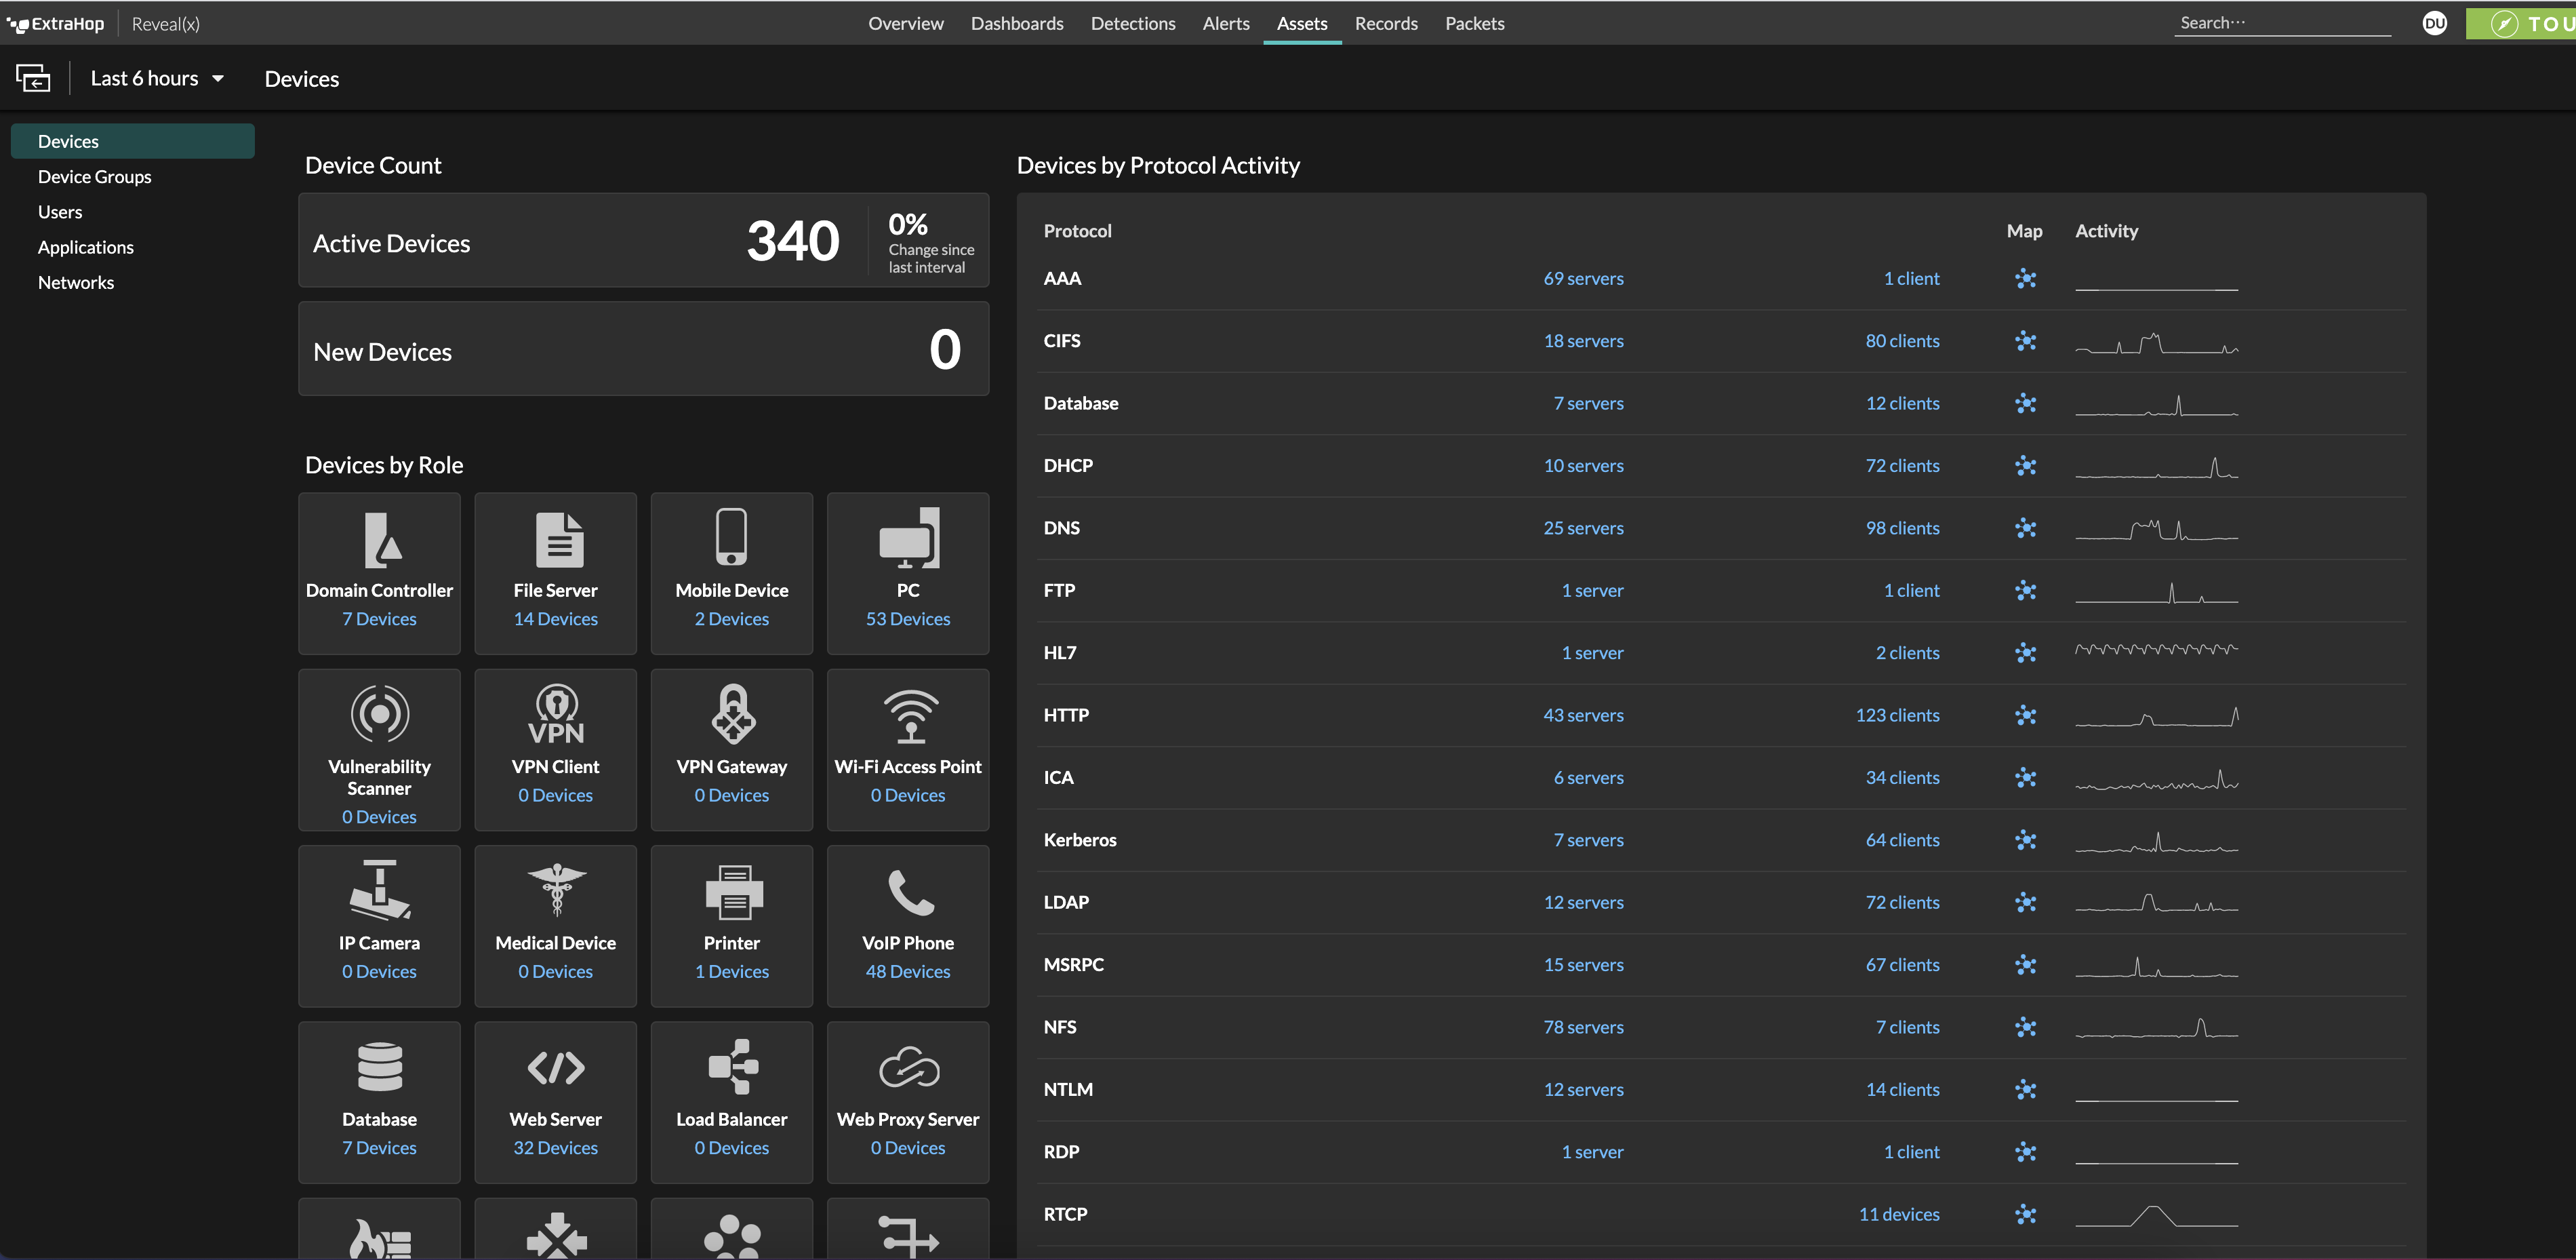
Task: Go to the Records tab
Action: (1386, 23)
